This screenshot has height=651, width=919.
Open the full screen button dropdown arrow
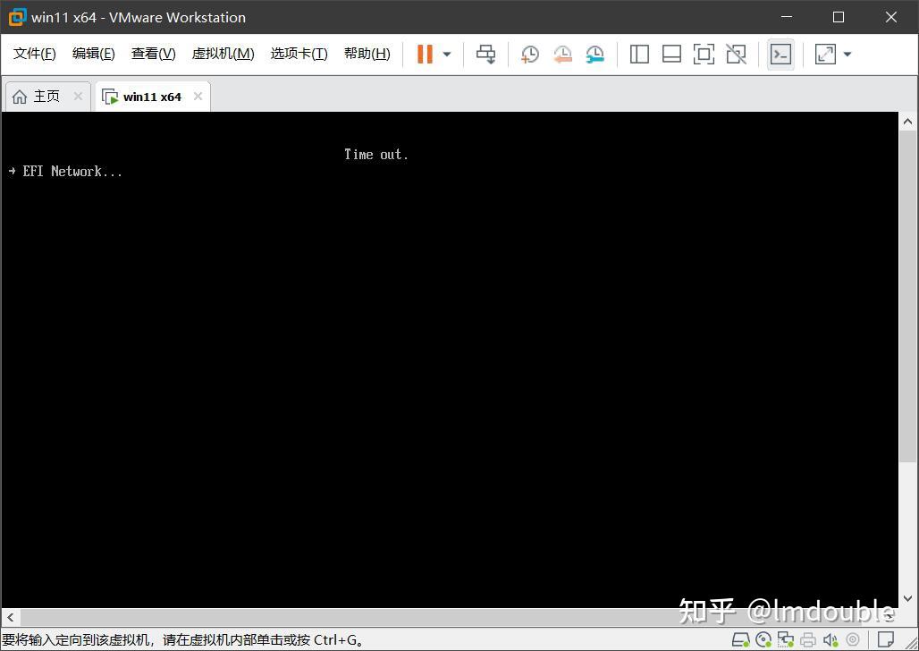(x=846, y=55)
